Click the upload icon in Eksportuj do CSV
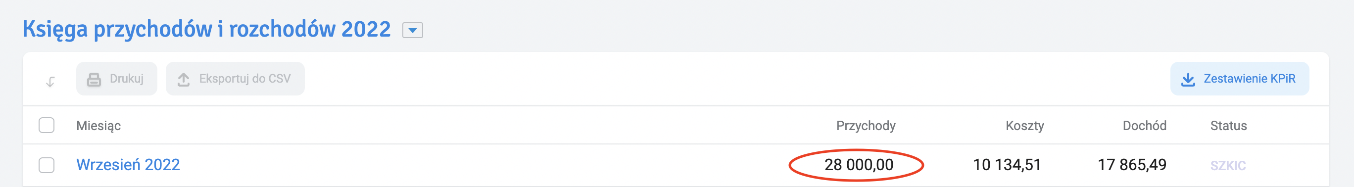1354x187 pixels. coord(184,79)
